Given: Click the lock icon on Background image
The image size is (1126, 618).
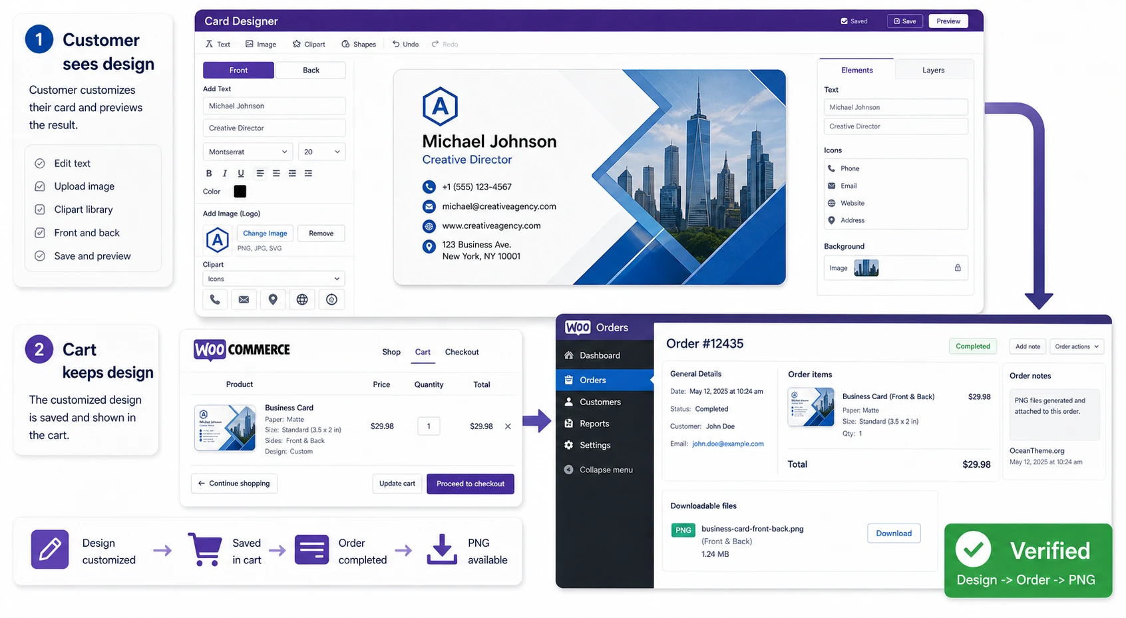Looking at the screenshot, I should [x=958, y=268].
